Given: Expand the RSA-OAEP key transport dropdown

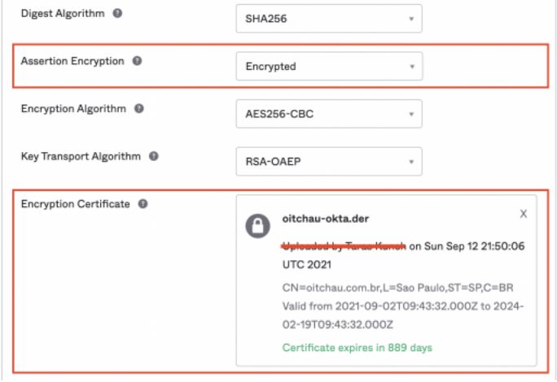Looking at the screenshot, I should (329, 162).
